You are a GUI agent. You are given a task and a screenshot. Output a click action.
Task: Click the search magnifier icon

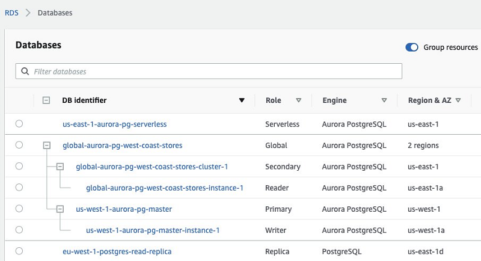pyautogui.click(x=25, y=72)
